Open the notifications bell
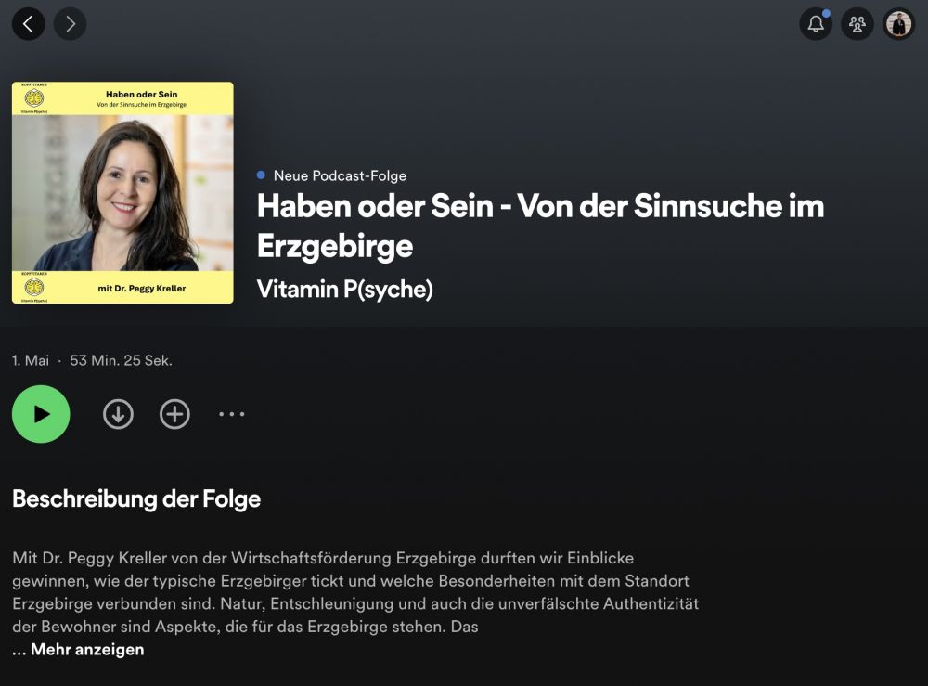Screen dimensions: 928x686 pyautogui.click(x=816, y=24)
